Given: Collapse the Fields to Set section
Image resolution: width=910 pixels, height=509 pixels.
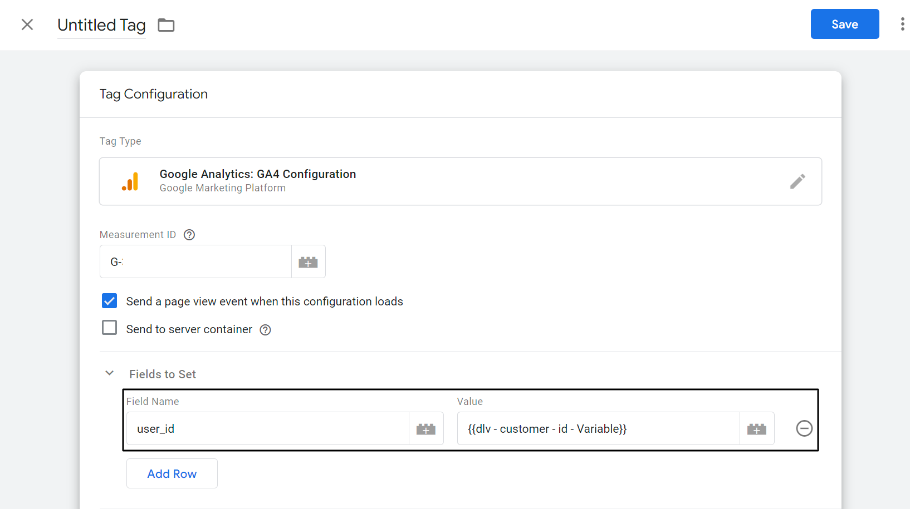Looking at the screenshot, I should [x=109, y=373].
